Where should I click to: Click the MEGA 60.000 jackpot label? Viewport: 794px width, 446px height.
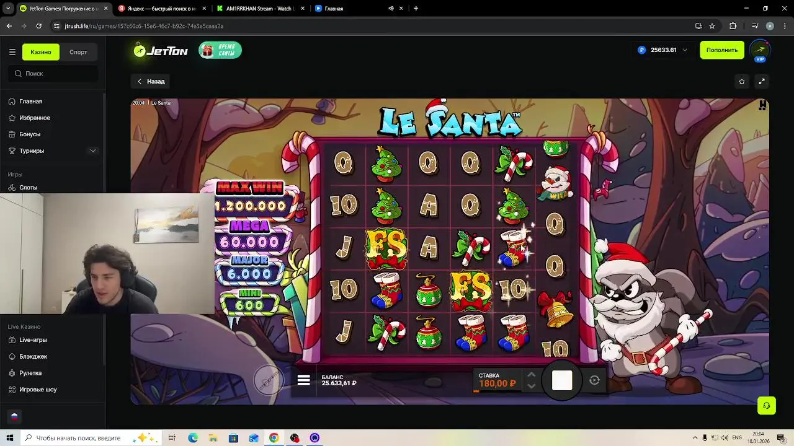(x=250, y=235)
